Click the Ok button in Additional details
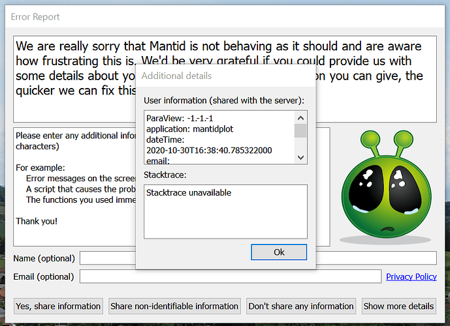This screenshot has width=450, height=326. [x=279, y=252]
